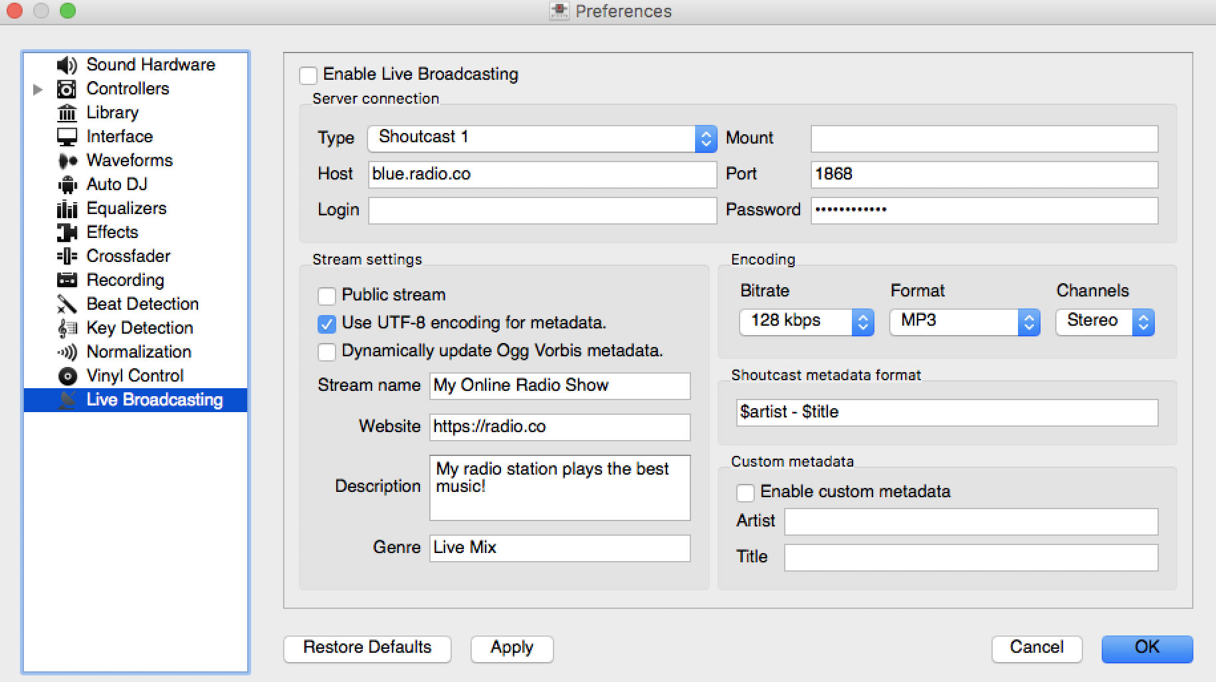Uncheck Use UTF-8 encoding for metadata
The image size is (1216, 682).
(326, 324)
